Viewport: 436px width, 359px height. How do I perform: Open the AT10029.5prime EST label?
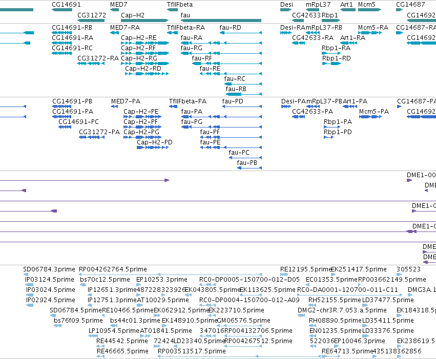pyautogui.click(x=163, y=300)
